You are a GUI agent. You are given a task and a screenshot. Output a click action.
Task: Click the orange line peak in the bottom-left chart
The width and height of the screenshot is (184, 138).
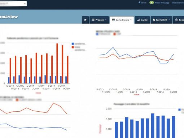coord(53,103)
